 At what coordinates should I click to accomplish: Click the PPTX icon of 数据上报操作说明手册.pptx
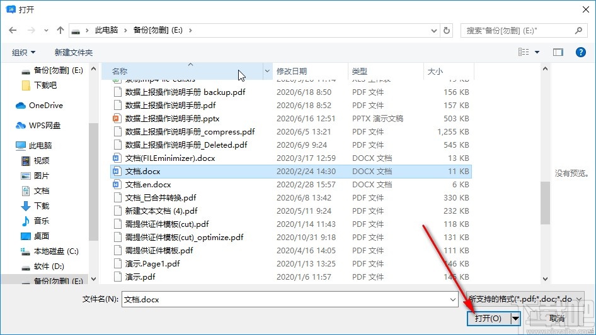click(x=117, y=118)
